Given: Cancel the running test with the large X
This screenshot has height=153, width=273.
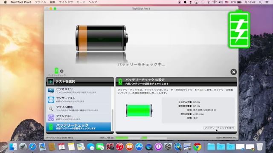Looking at the screenshot, I should pos(233,72).
